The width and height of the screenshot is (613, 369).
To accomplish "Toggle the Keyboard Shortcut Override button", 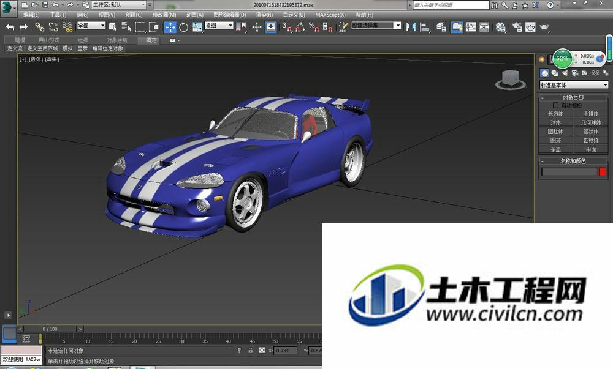I will coord(270,27).
